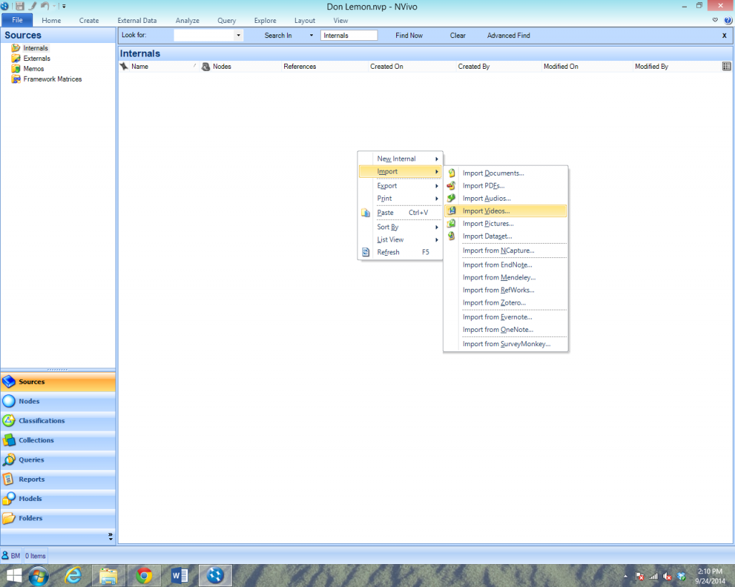Screen dimensions: 735x587
Task: Open the column customization grid icon
Action: coord(726,67)
